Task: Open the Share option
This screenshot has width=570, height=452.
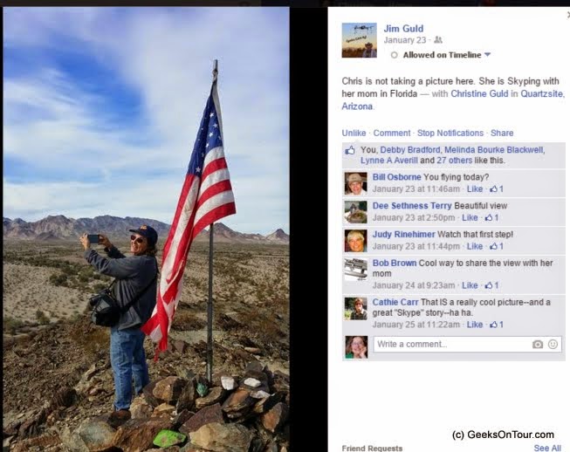Action: pyautogui.click(x=502, y=133)
